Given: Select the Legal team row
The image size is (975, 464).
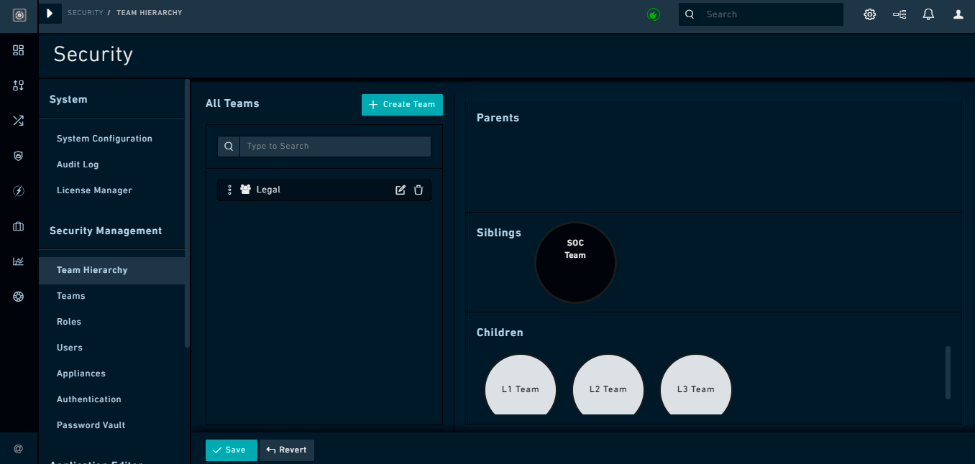Looking at the screenshot, I should [x=324, y=190].
